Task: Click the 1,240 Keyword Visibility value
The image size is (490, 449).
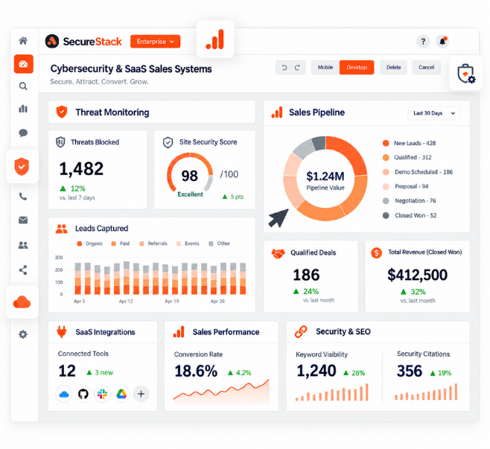Action: tap(316, 372)
